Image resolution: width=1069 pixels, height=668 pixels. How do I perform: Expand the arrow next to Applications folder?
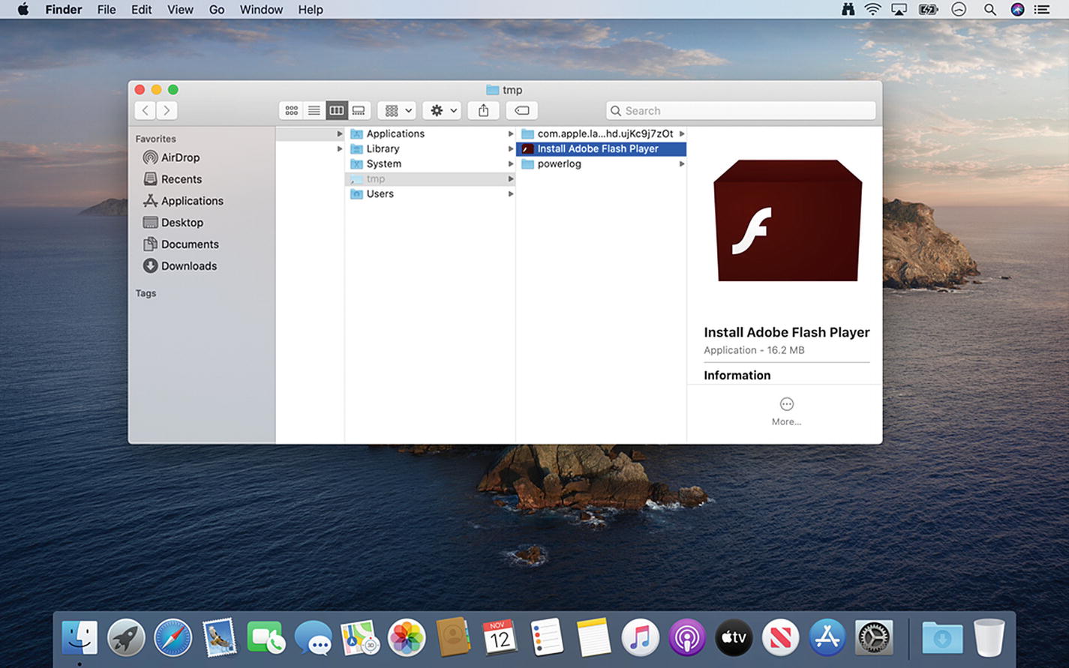[x=511, y=133]
